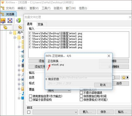Switch to the folders pane tab icon
The height and width of the screenshot is (116, 132).
[x=5, y=27]
